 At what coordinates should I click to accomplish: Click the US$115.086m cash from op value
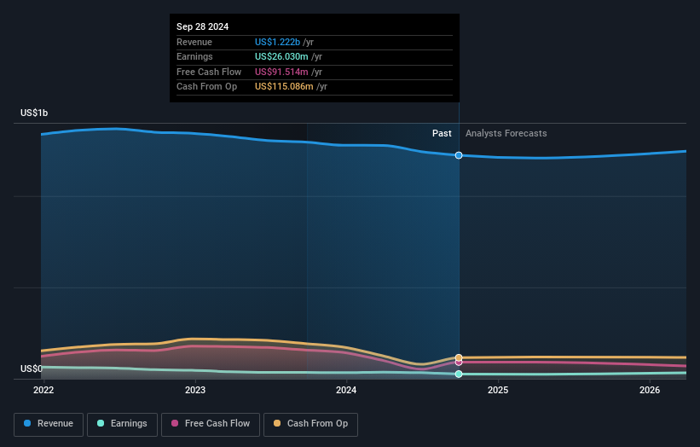pyautogui.click(x=284, y=87)
